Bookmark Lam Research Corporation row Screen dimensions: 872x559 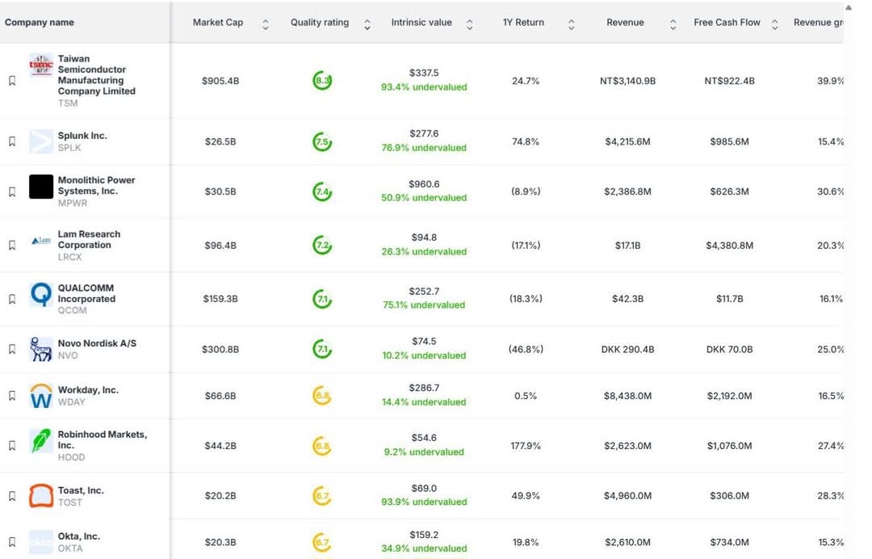click(11, 246)
